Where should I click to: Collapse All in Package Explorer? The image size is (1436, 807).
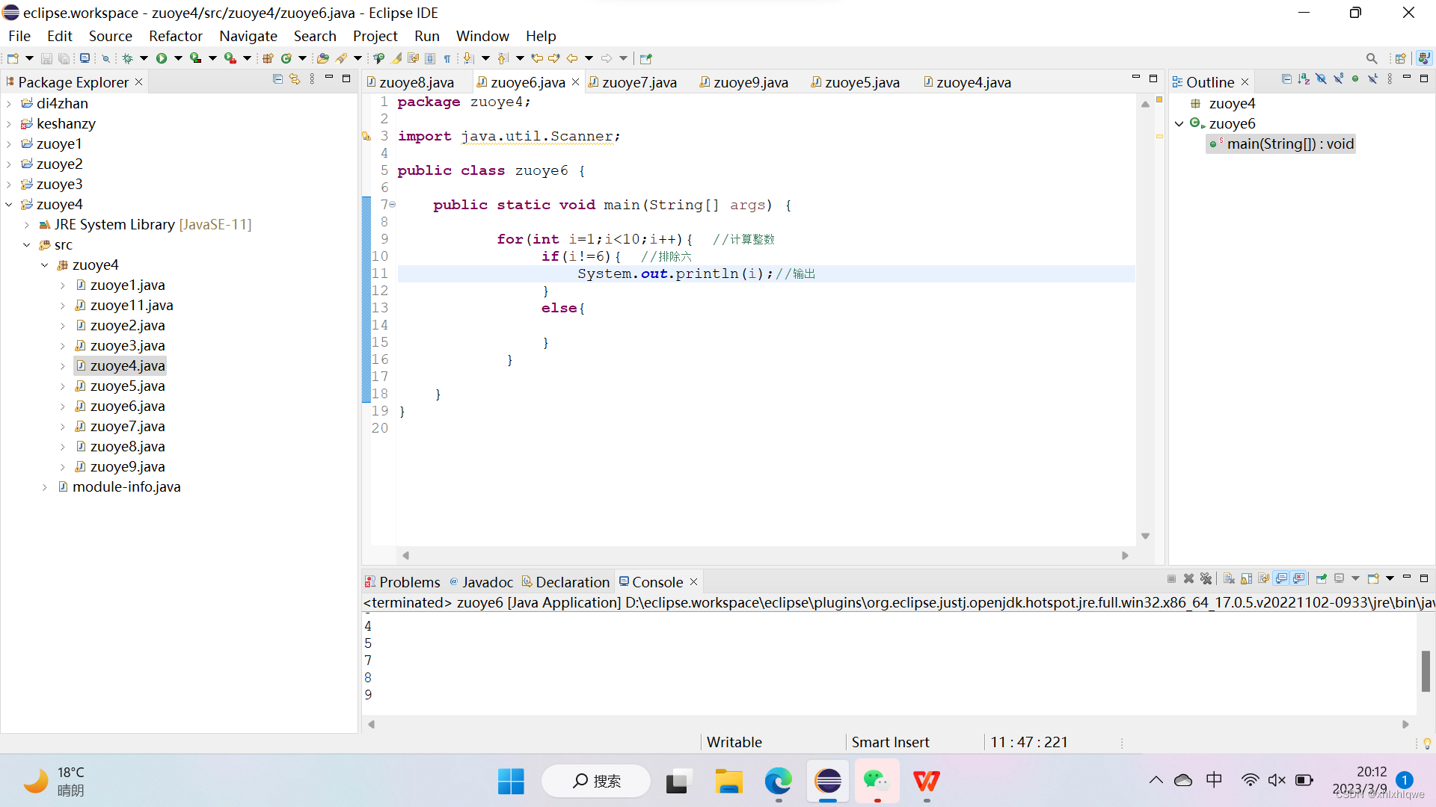(277, 79)
